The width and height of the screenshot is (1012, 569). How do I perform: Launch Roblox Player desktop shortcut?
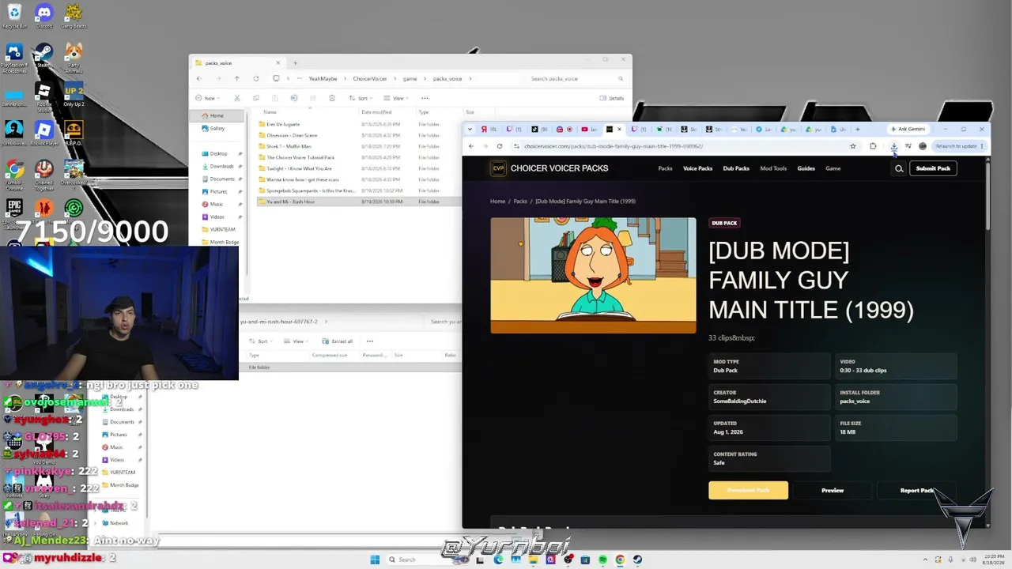click(x=43, y=133)
